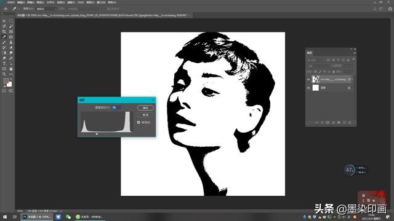Select the Brush tool

coord(4,42)
